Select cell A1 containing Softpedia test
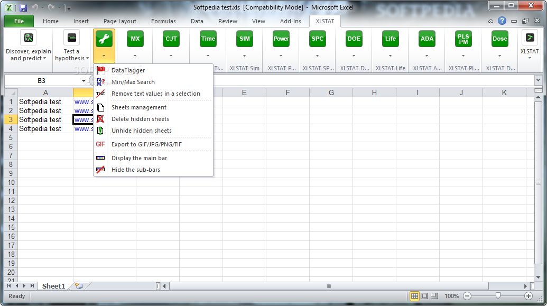This screenshot has width=547, height=306. coord(45,101)
